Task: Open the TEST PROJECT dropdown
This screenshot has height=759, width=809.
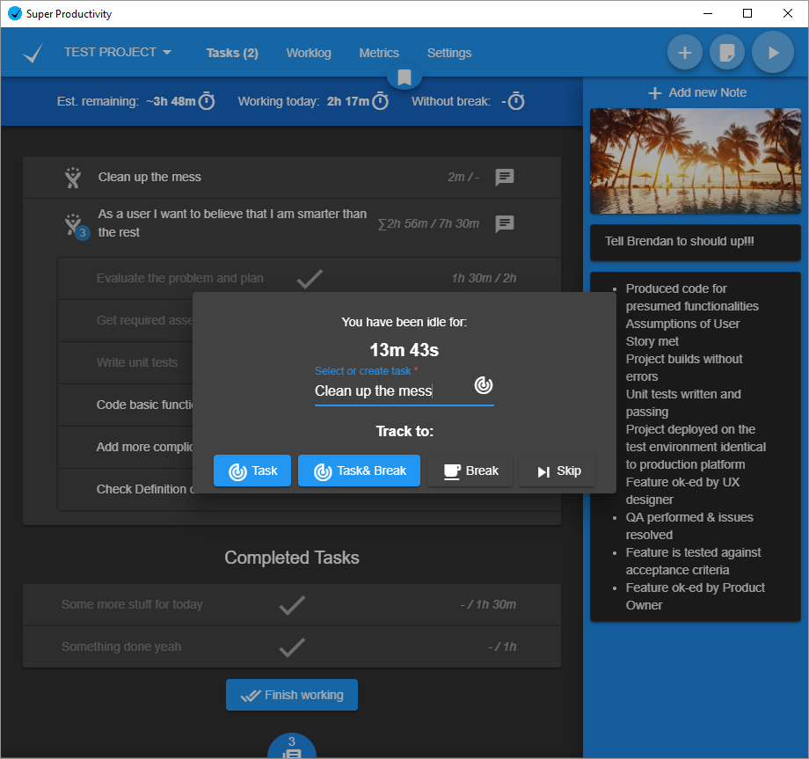Action: click(x=118, y=53)
